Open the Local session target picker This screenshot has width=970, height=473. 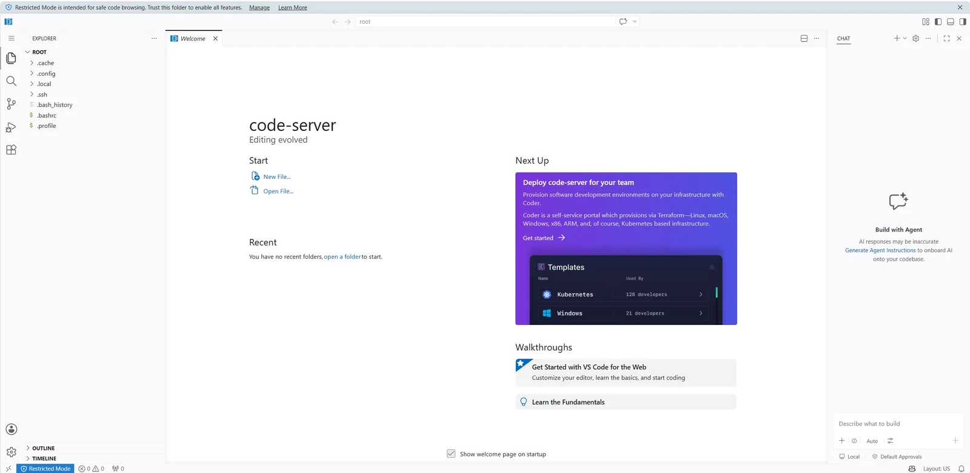[x=849, y=457]
